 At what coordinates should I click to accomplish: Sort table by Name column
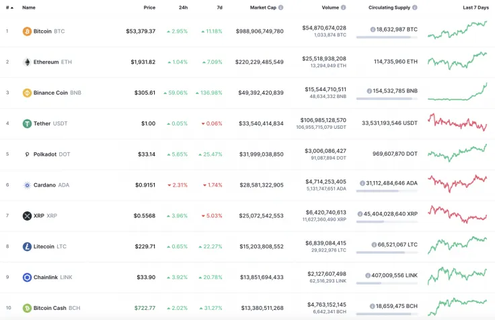point(29,7)
